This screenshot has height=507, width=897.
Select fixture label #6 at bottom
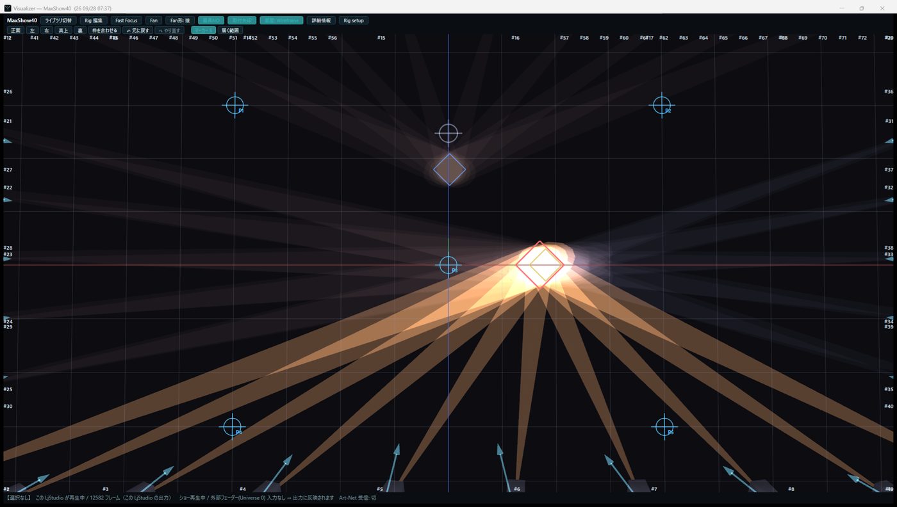tap(517, 489)
